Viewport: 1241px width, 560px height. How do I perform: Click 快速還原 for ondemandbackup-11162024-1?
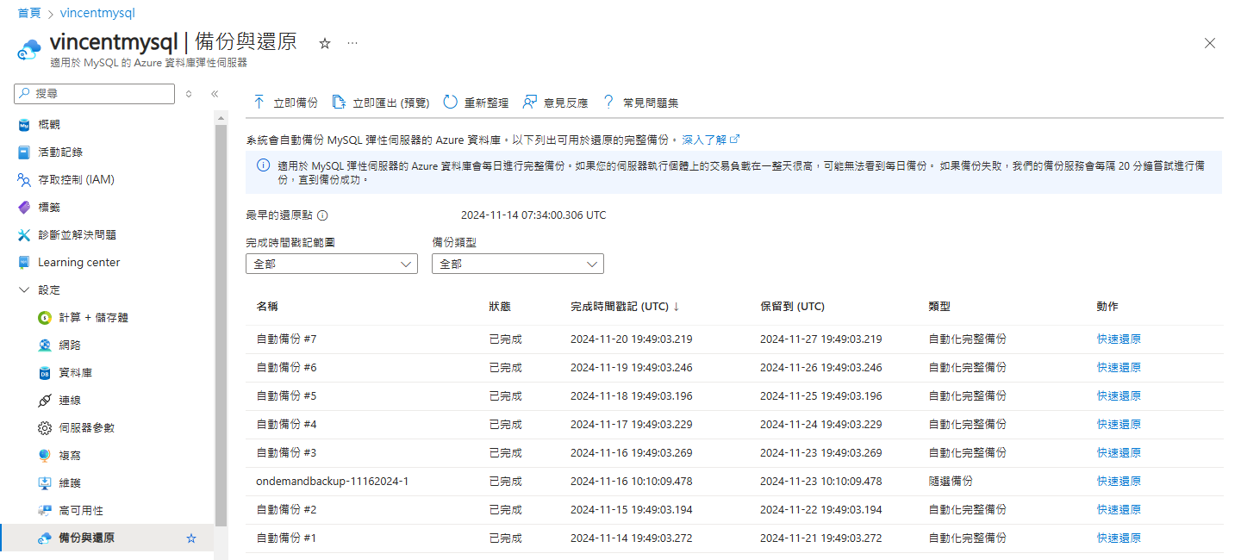[x=1119, y=482]
